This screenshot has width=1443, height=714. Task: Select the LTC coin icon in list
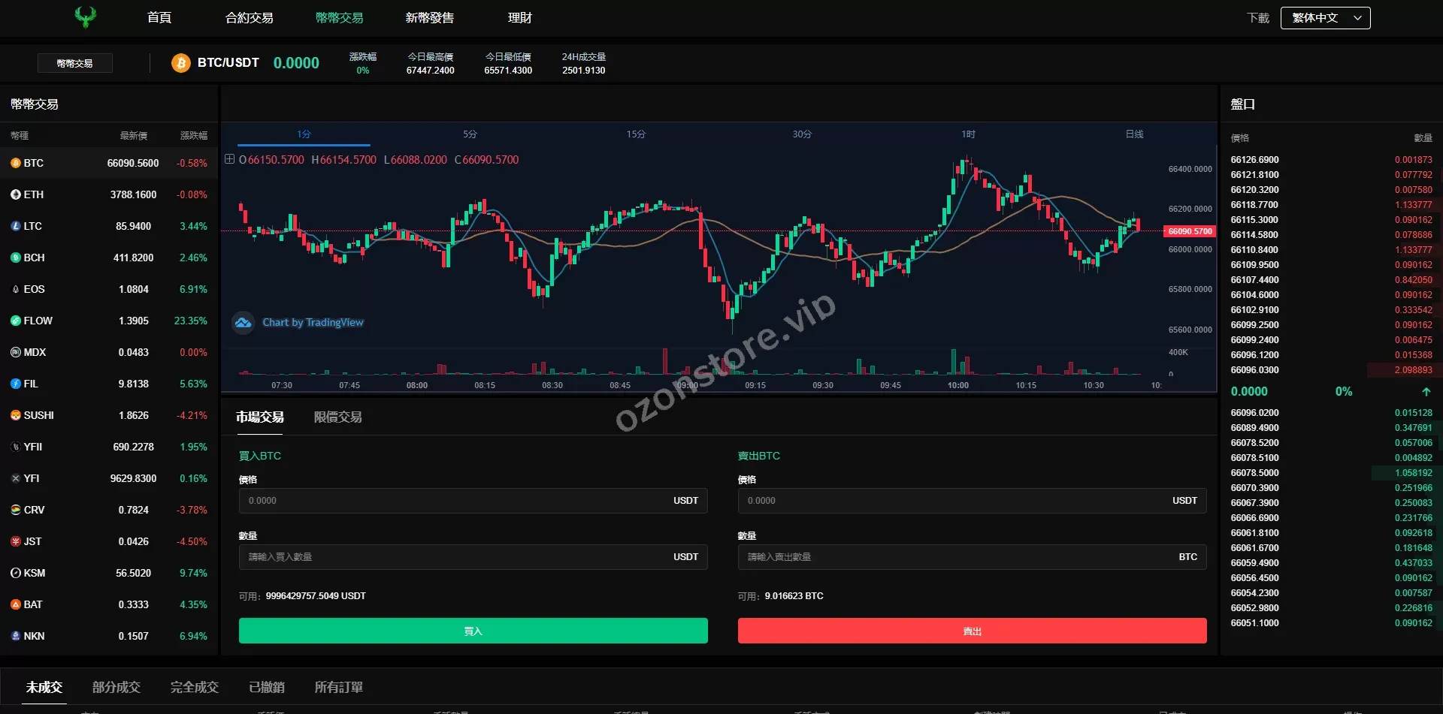[15, 226]
